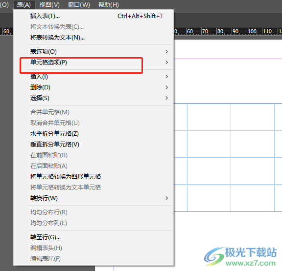
Task: Expand the 选择(S) submenu arrow
Action: tap(167, 98)
